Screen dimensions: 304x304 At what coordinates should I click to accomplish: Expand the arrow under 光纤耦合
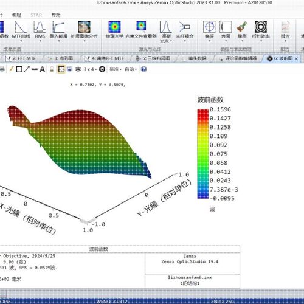point(185,41)
